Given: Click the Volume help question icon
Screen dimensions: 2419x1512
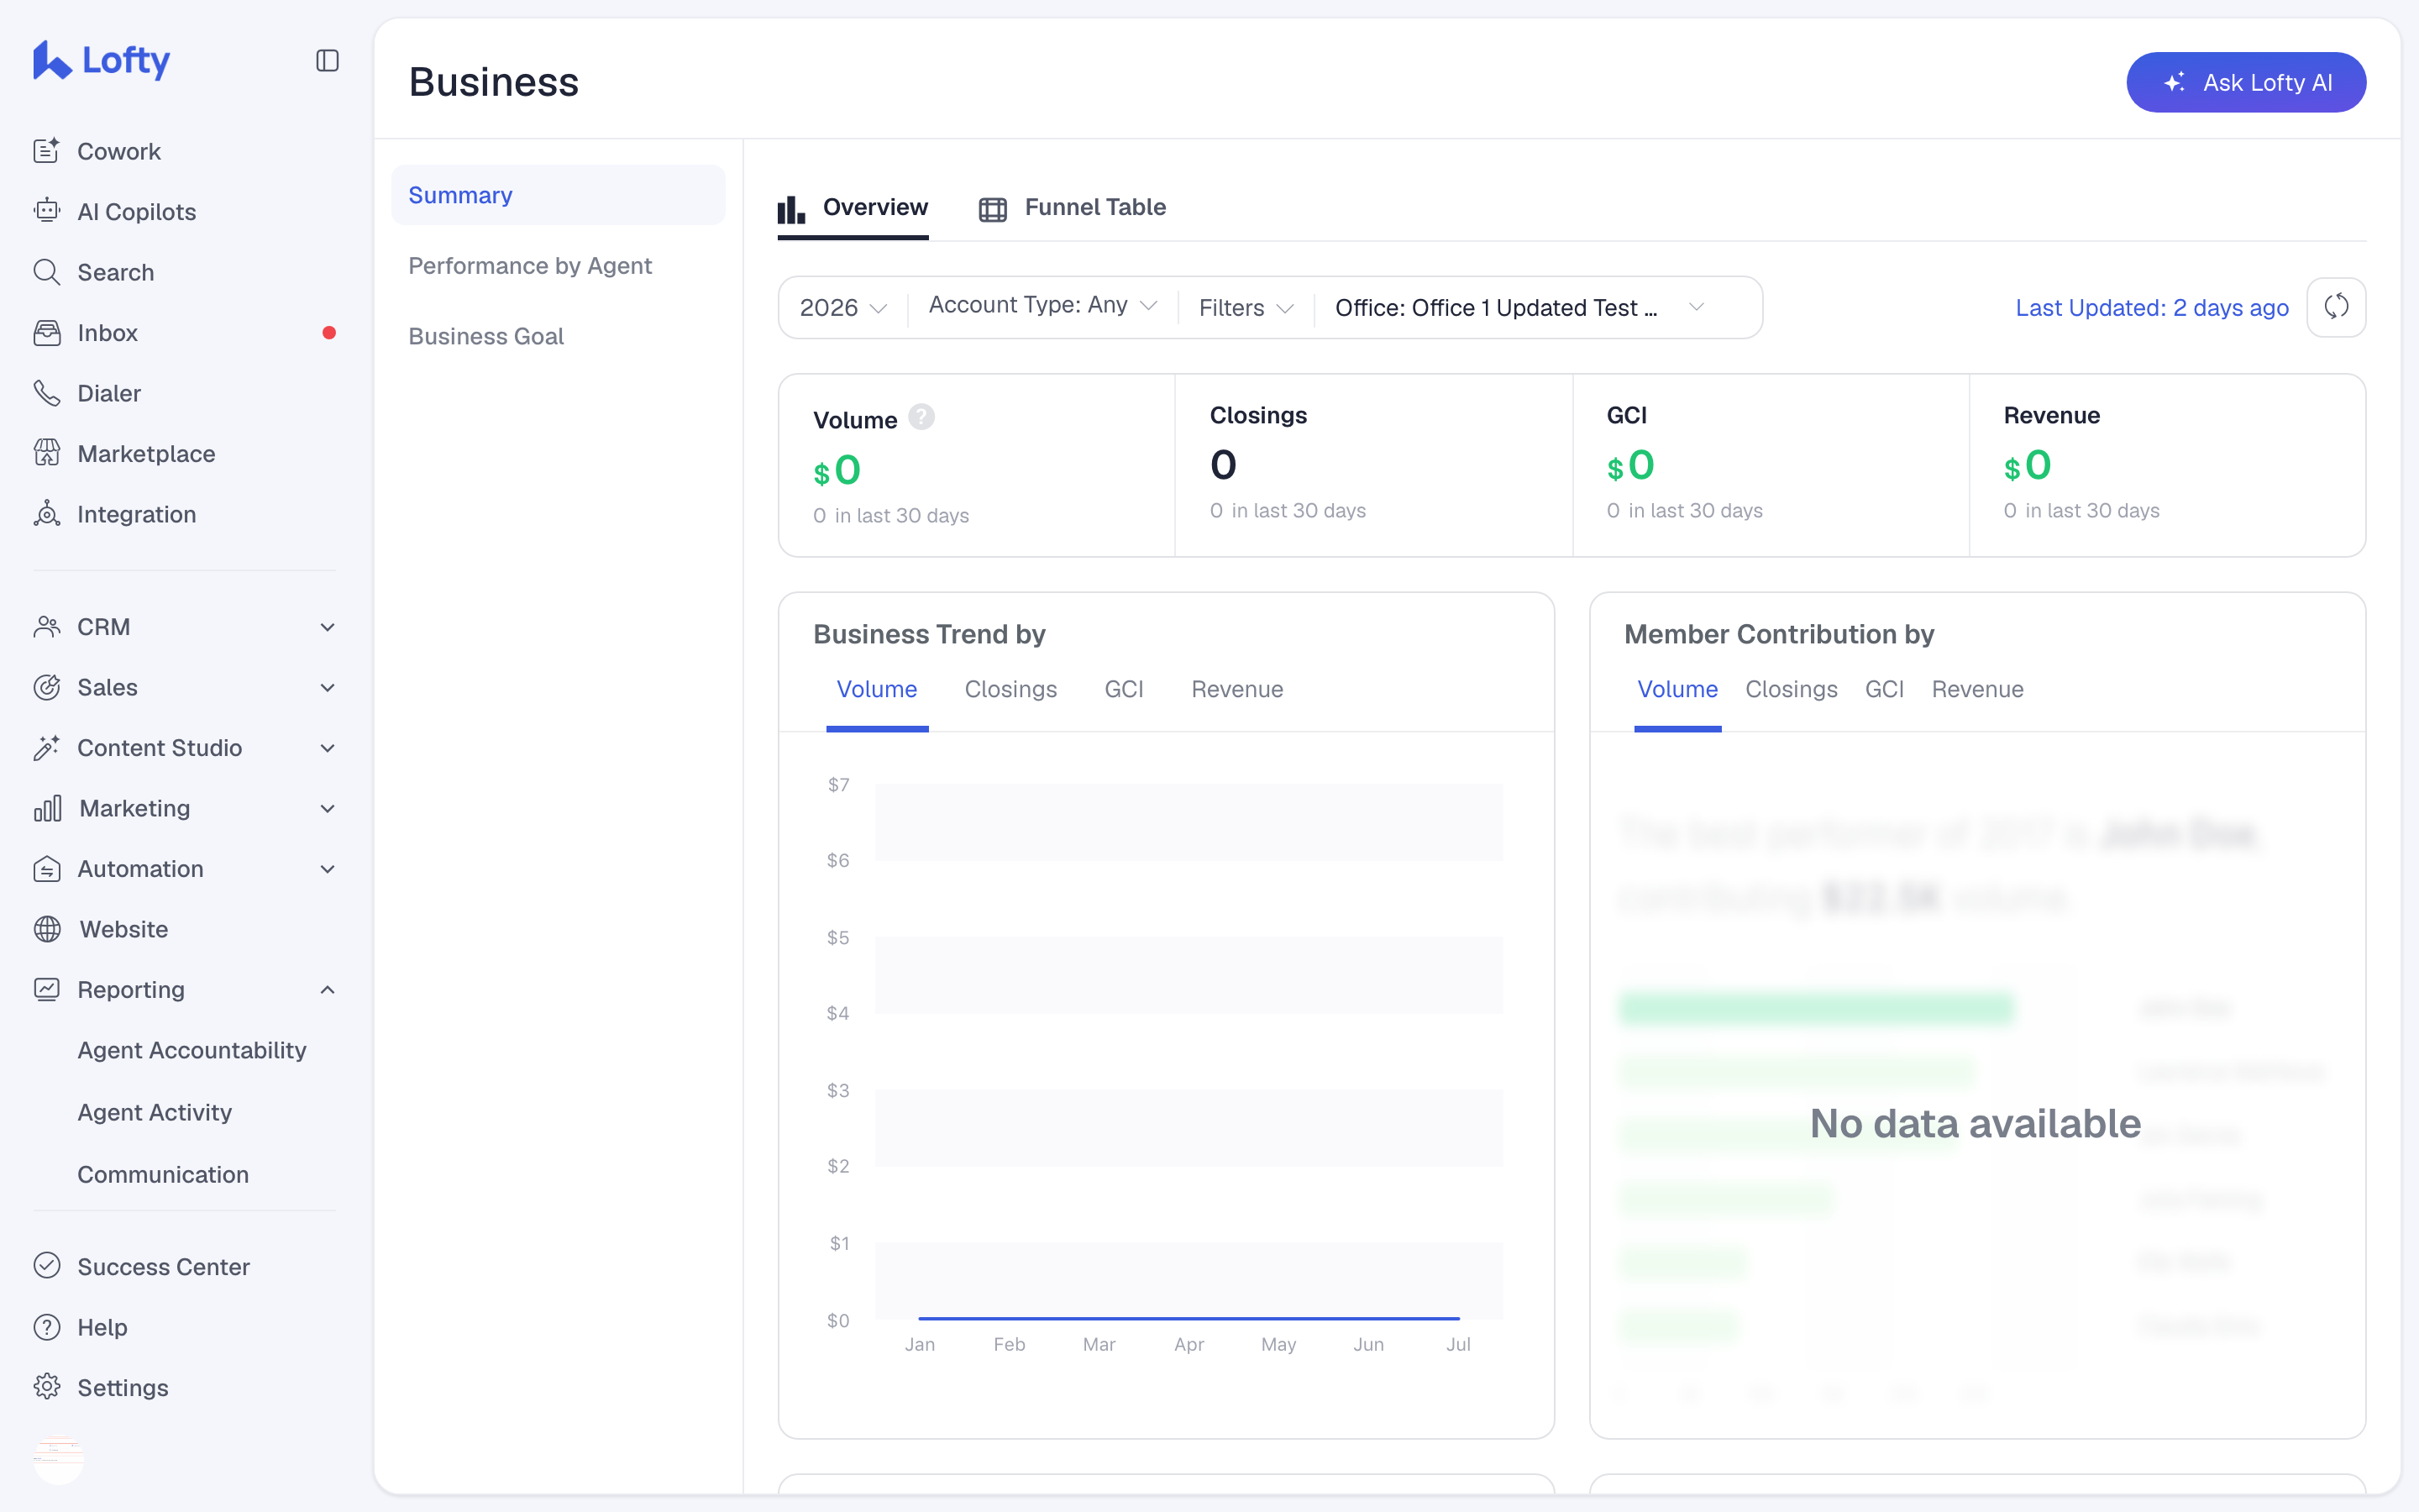Looking at the screenshot, I should point(921,417).
